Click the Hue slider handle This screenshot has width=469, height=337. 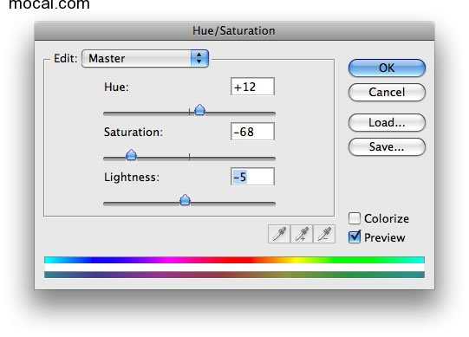199,110
